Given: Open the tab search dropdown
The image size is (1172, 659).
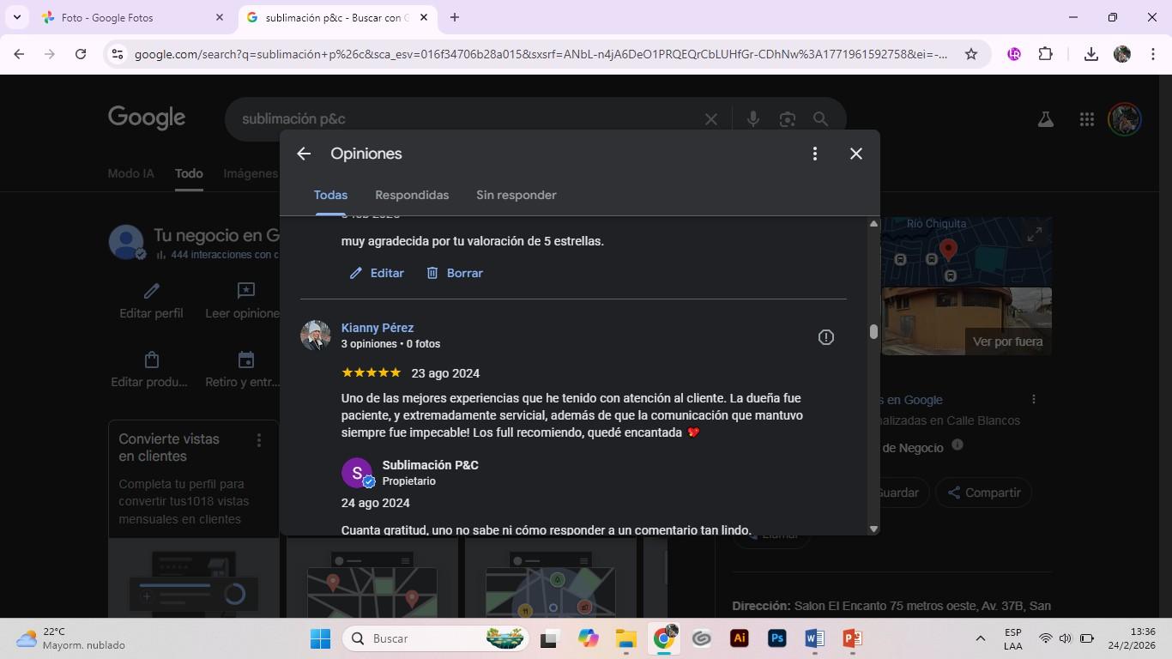Looking at the screenshot, I should [x=17, y=17].
